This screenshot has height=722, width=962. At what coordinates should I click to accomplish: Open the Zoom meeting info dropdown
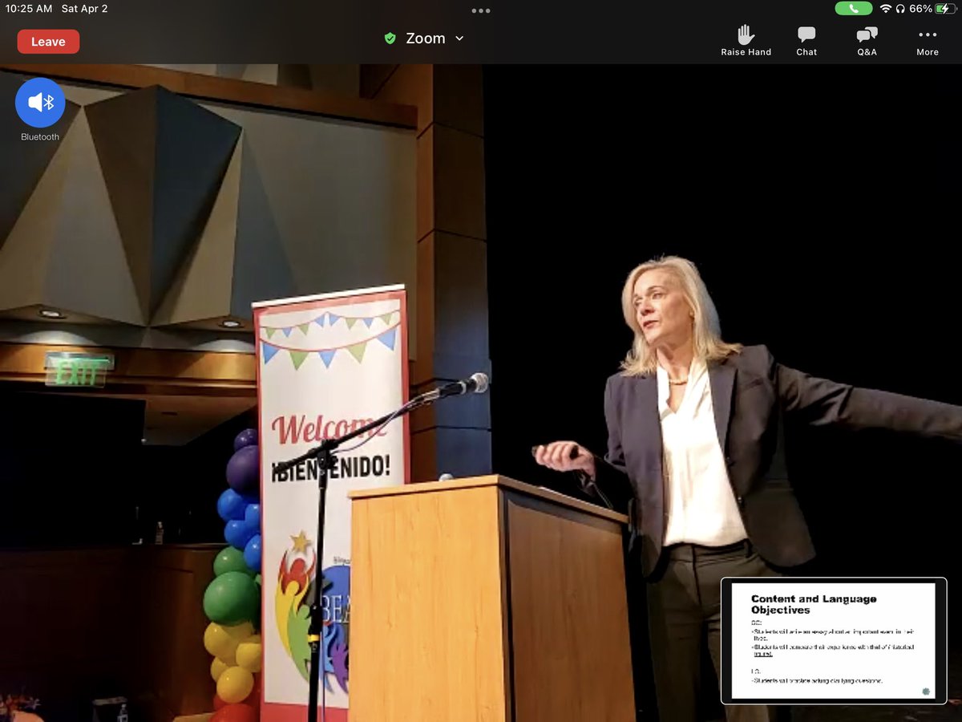434,39
